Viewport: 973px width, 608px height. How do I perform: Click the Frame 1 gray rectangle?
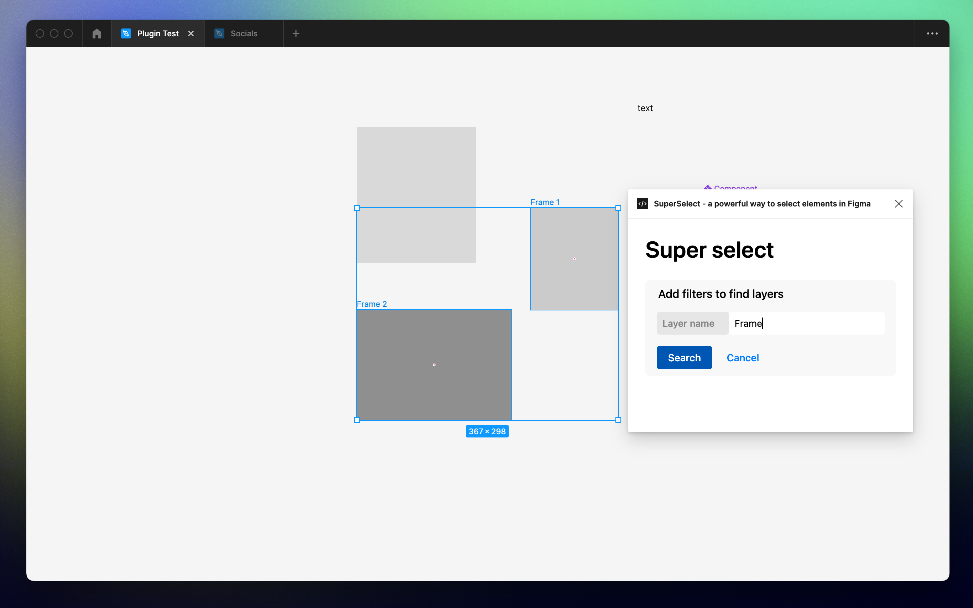574,258
